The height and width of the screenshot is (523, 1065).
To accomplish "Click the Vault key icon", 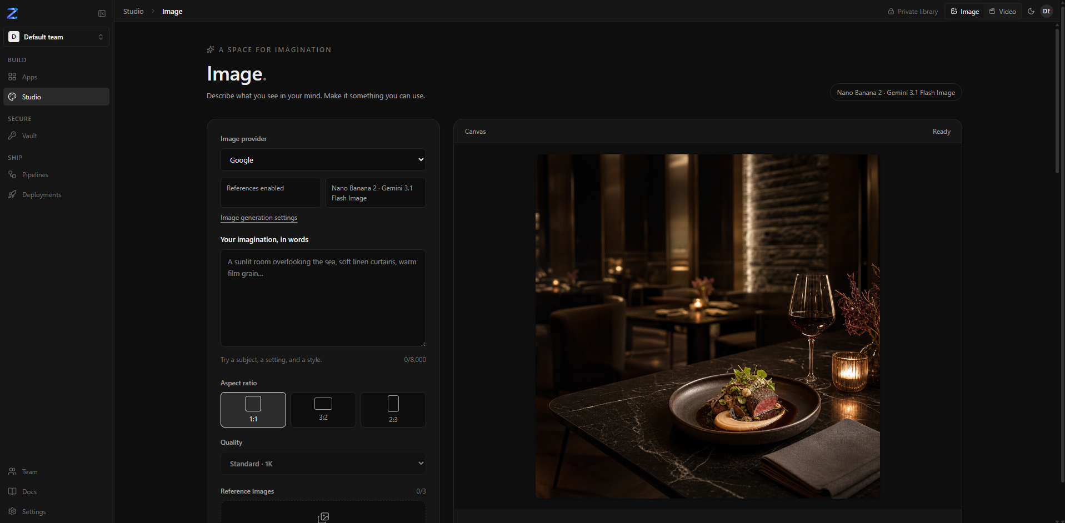I will pyautogui.click(x=12, y=135).
